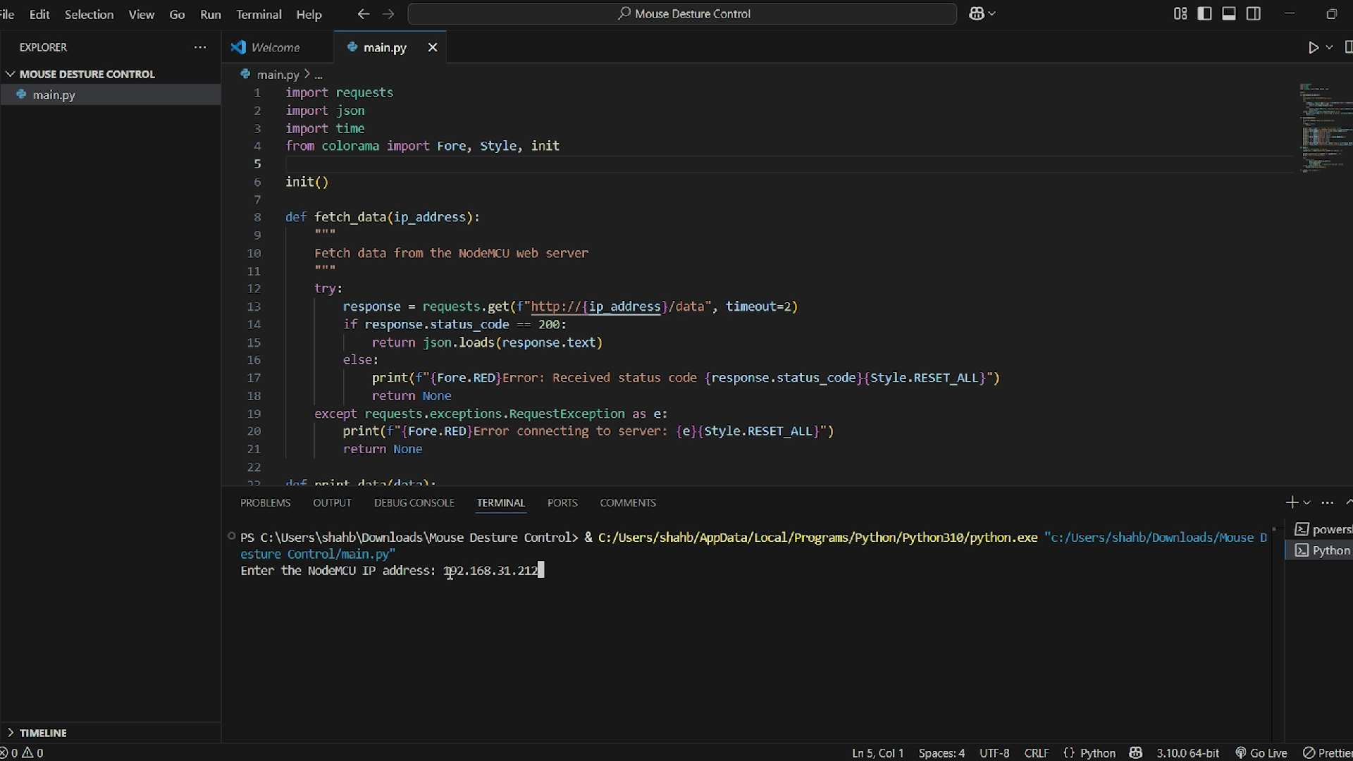
Task: Click the Go Forward arrow icon
Action: pyautogui.click(x=388, y=13)
